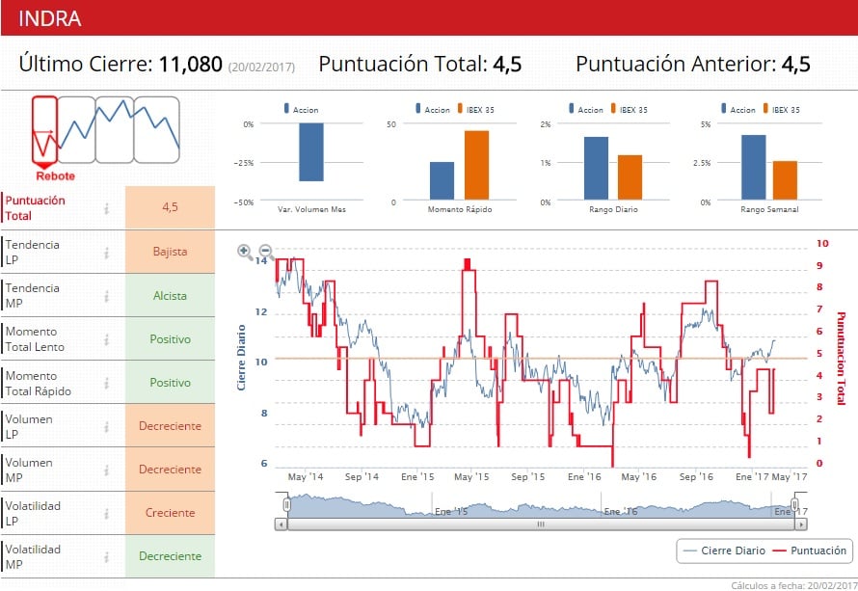Open info icon for Volumen MP row

[x=107, y=470]
